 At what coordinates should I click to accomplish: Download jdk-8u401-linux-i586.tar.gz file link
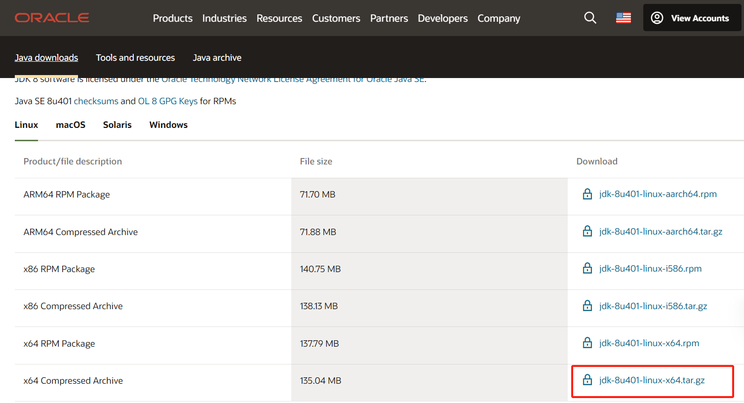click(x=653, y=306)
